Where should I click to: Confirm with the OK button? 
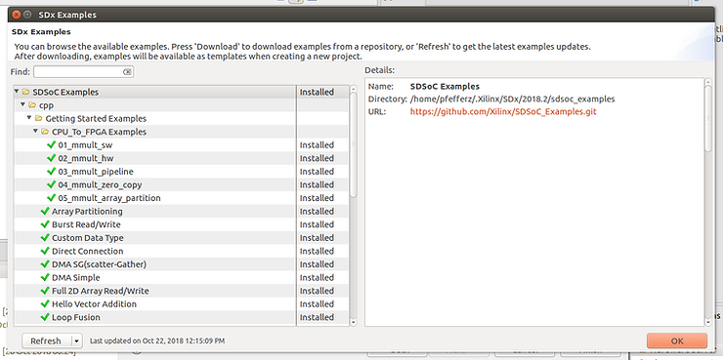677,341
